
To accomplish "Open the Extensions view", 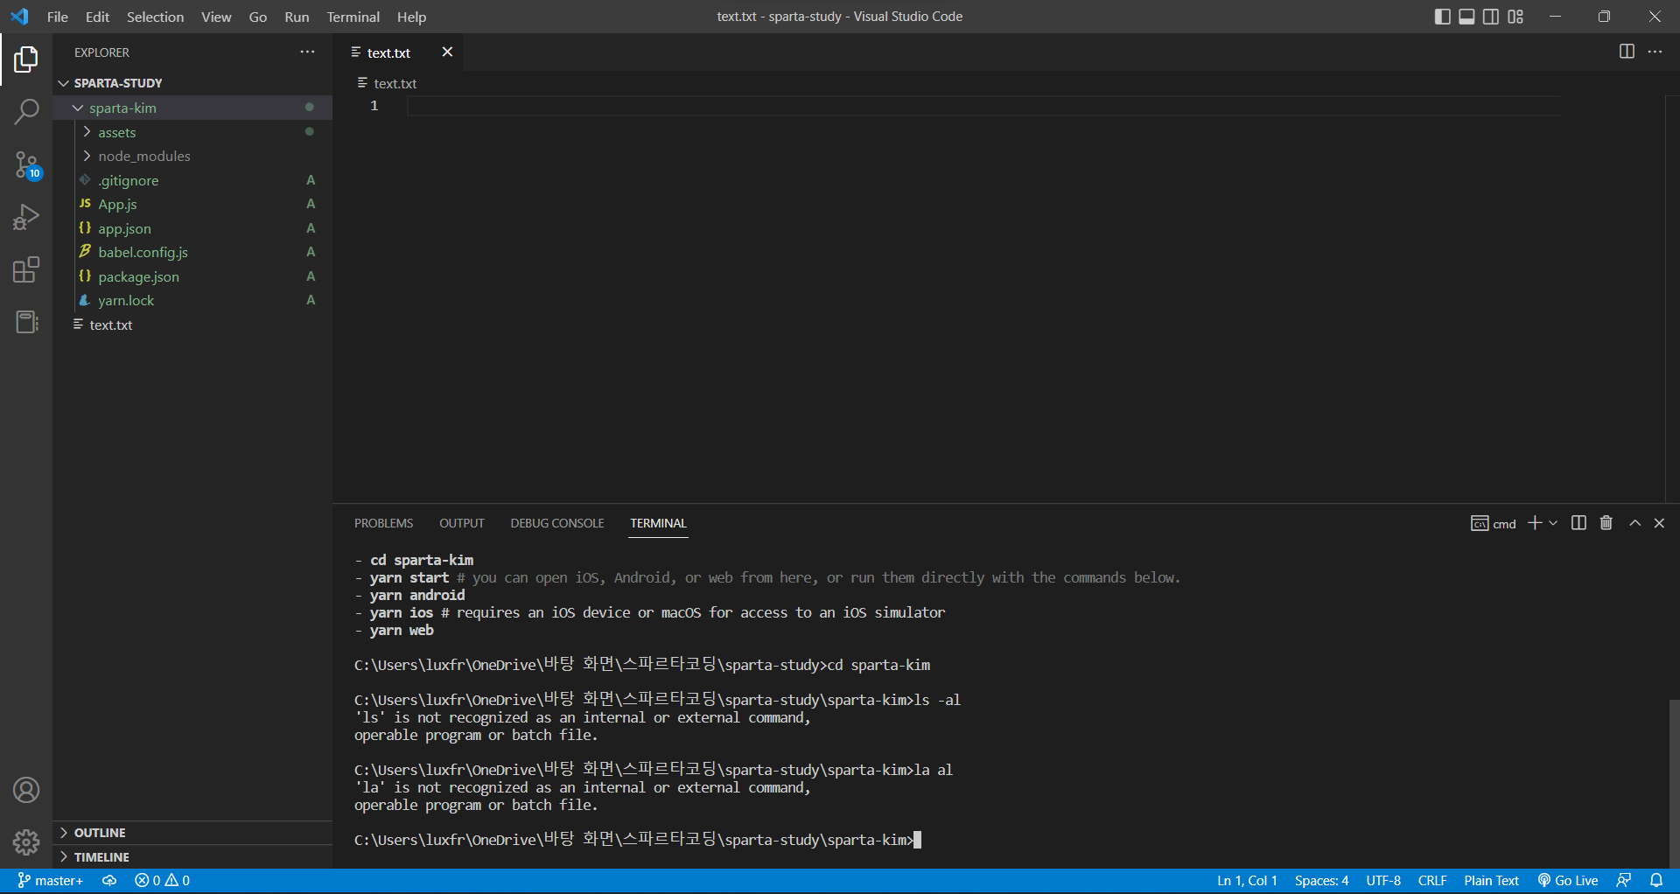I will (x=26, y=269).
